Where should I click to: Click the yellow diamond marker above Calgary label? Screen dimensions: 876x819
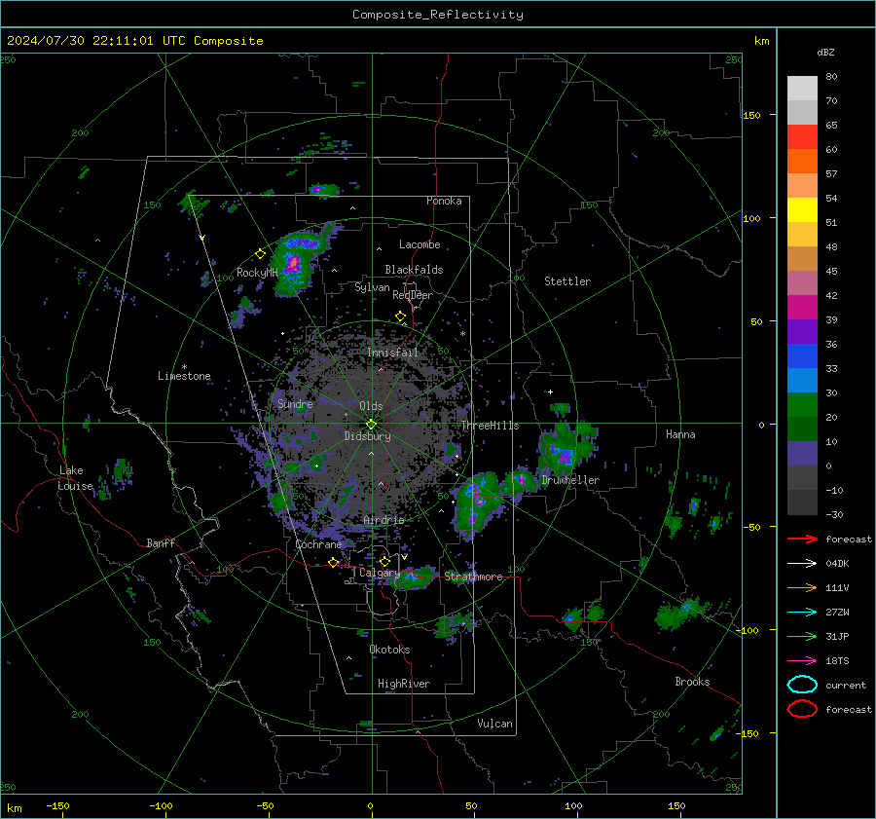tap(384, 561)
